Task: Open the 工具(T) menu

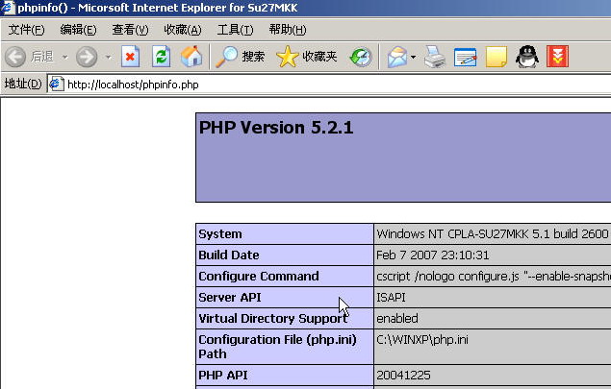Action: coord(235,30)
